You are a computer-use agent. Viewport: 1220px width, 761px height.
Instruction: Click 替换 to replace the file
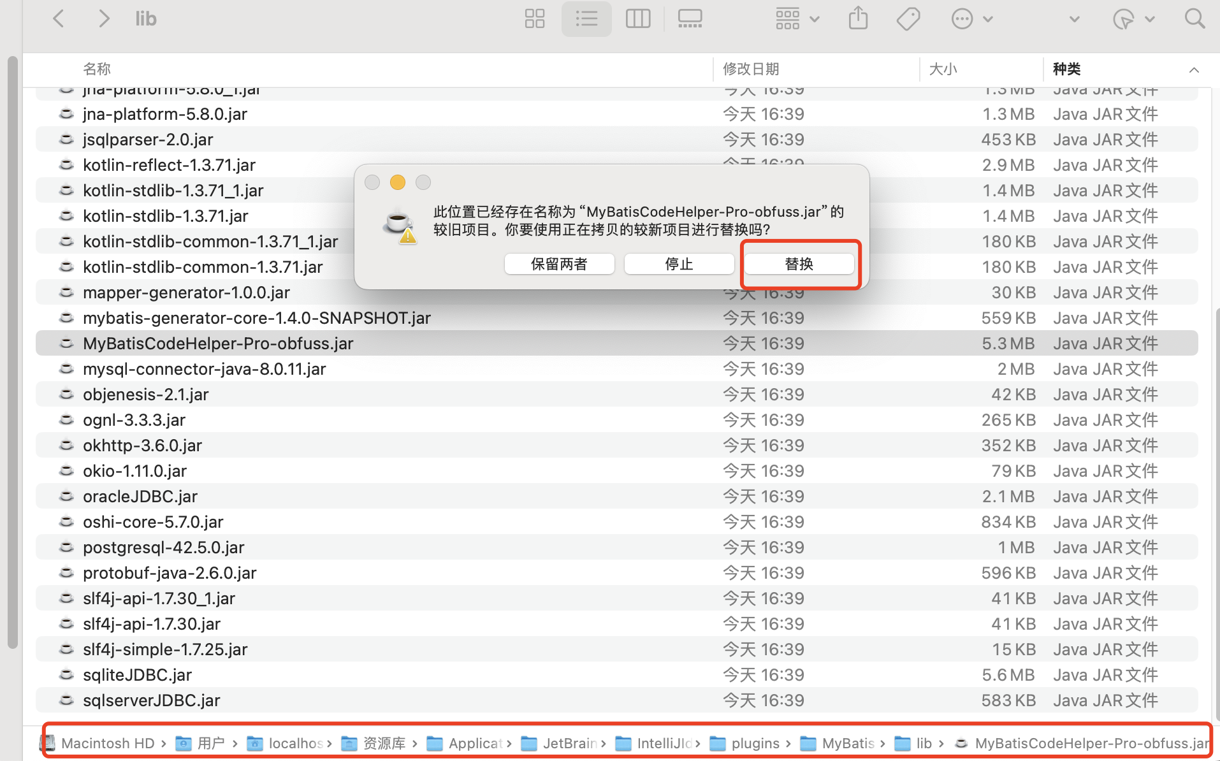(x=799, y=264)
